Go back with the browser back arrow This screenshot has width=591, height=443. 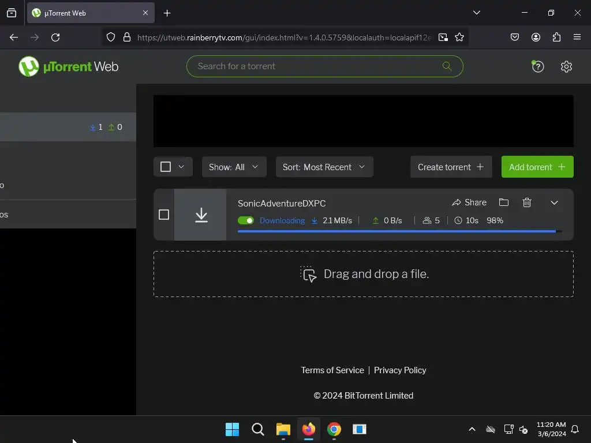click(14, 37)
